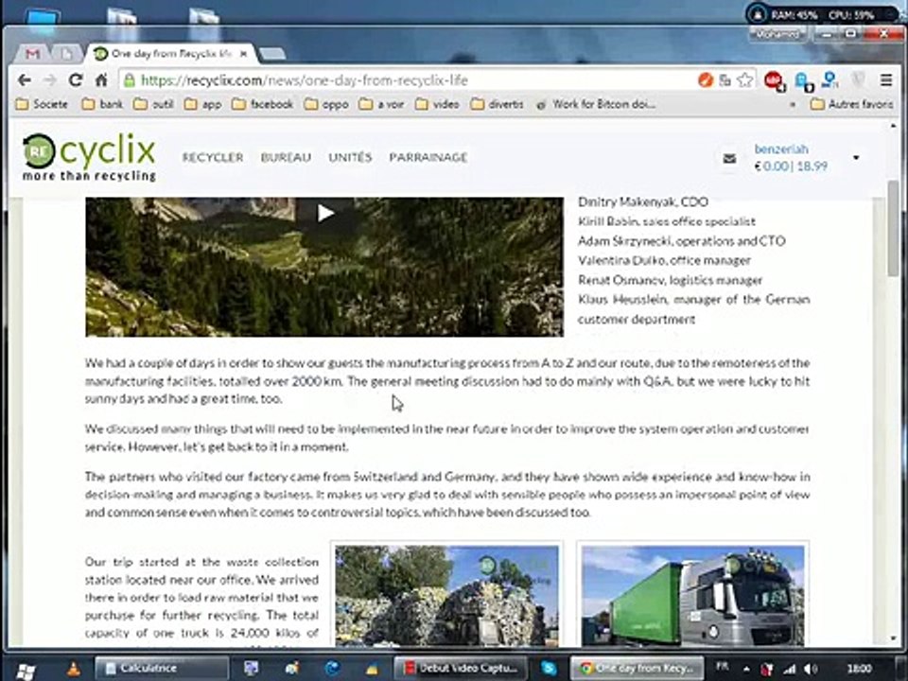Open the Autres favoris folder

point(852,104)
